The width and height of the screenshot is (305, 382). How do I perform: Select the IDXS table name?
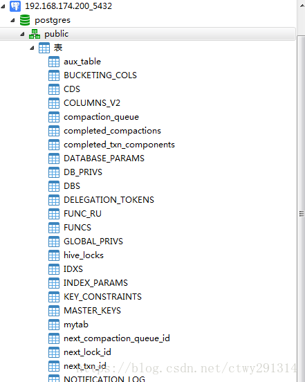tap(73, 269)
